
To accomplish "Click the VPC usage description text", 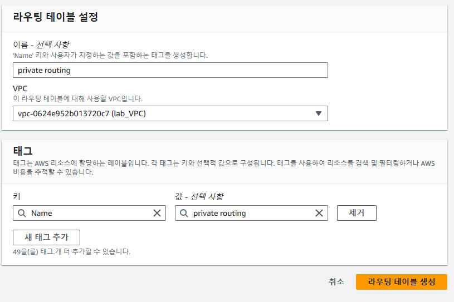I will 77,98.
